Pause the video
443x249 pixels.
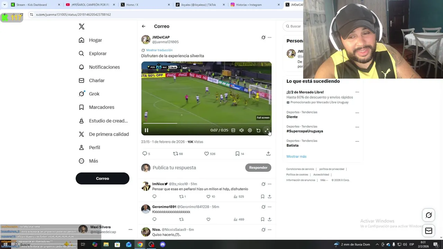coord(146,130)
